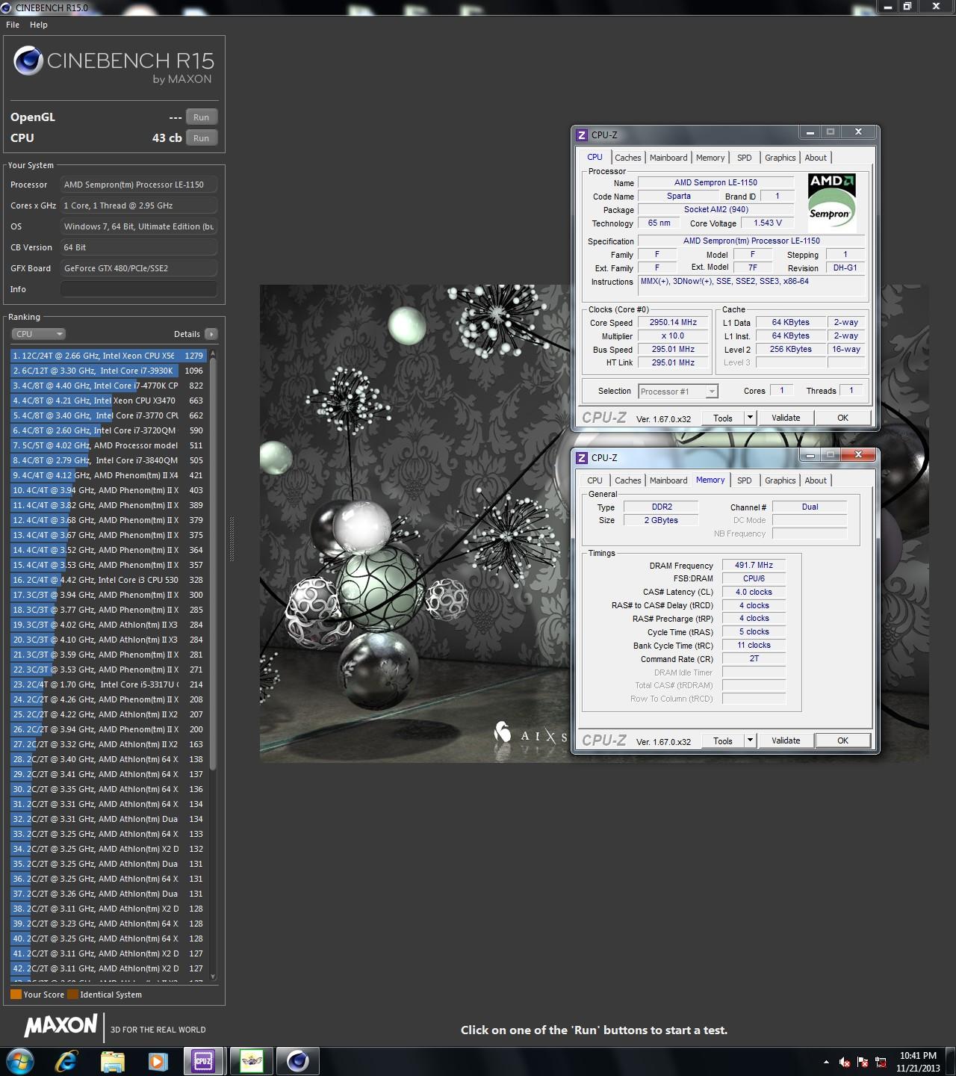Select the i7-4770K ranking row
This screenshot has height=1076, width=956.
point(108,386)
